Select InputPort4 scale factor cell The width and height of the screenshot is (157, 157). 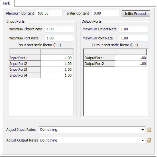56,75
